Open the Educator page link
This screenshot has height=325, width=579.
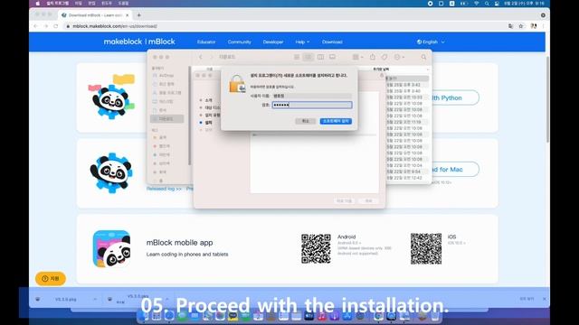coord(206,42)
